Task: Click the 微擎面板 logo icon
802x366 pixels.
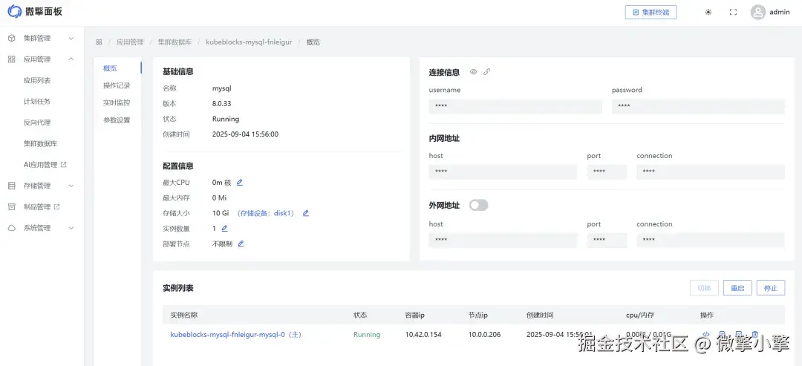Action: tap(14, 11)
